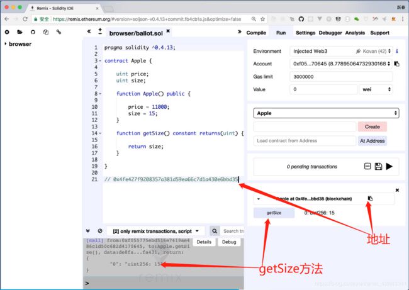Click the '0 pending transactions' text
The height and width of the screenshot is (290, 409).
point(312,167)
